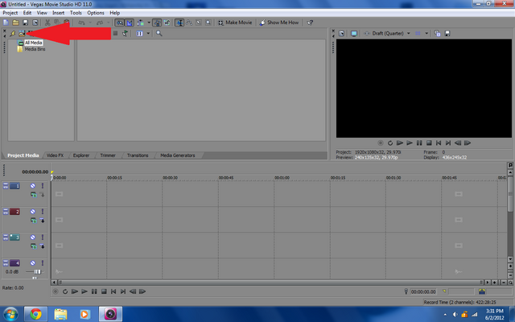
Task: Click the Project Media search magnifier icon
Action: (159, 34)
